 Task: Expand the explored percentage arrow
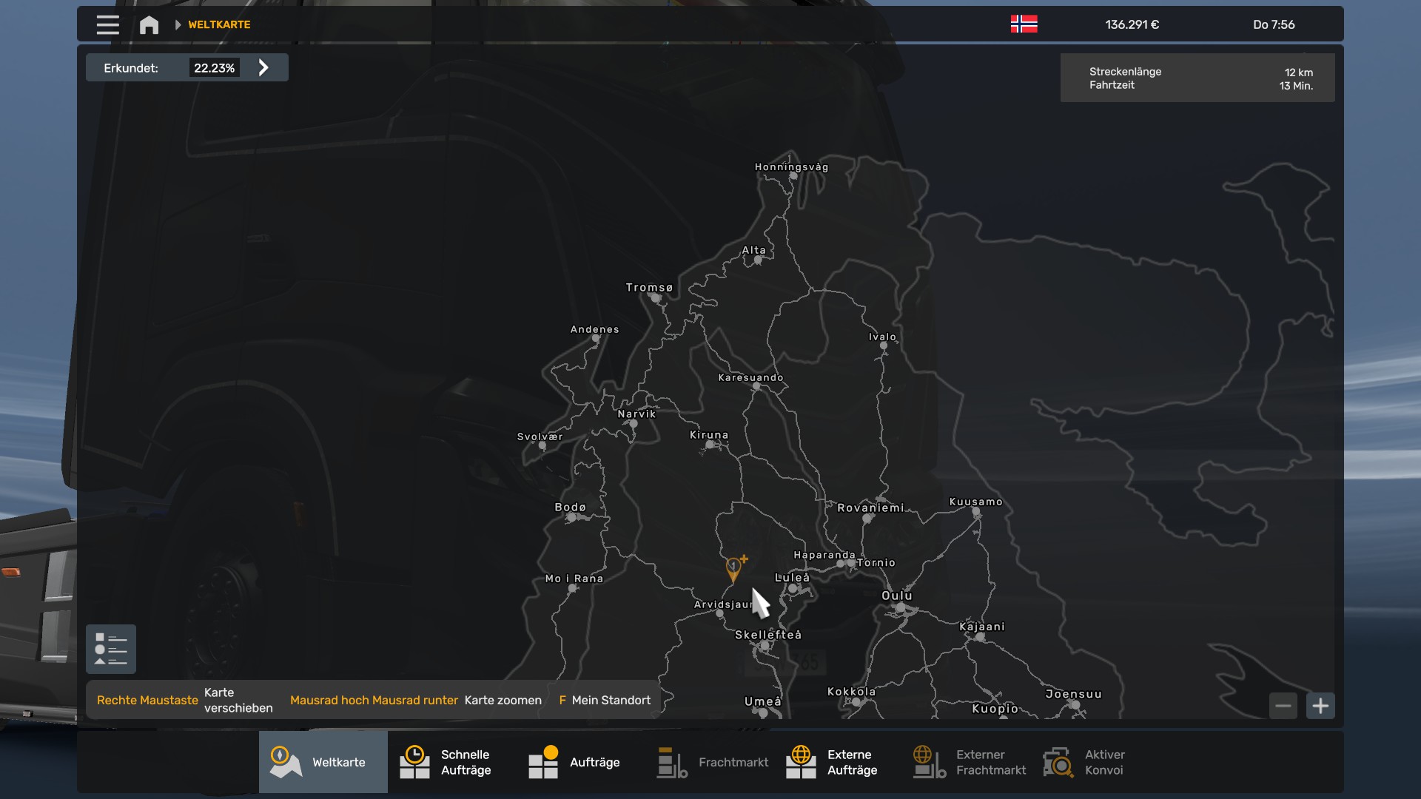pos(263,68)
